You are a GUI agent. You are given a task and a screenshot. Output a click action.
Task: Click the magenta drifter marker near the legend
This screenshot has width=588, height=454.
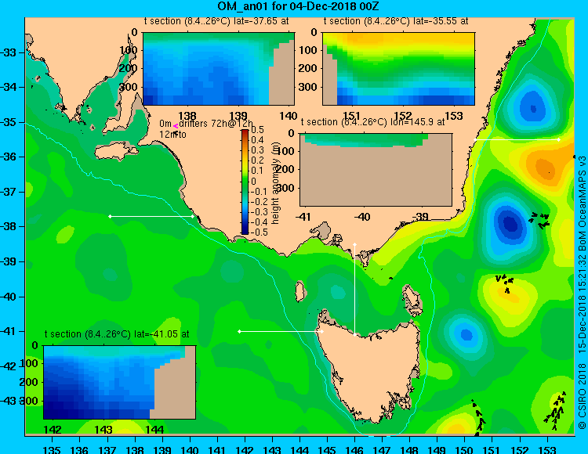[175, 127]
